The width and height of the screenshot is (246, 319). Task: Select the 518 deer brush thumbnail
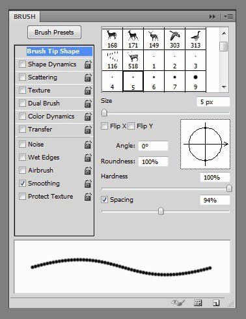tap(133, 61)
